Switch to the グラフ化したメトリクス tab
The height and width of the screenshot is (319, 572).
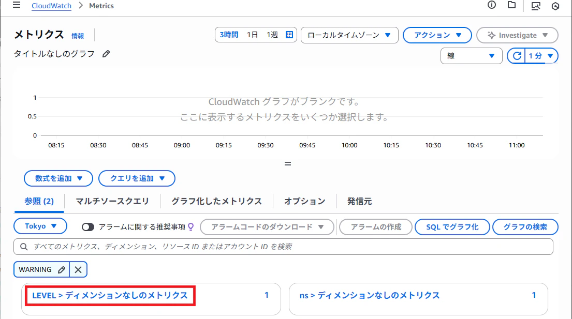[x=217, y=201]
